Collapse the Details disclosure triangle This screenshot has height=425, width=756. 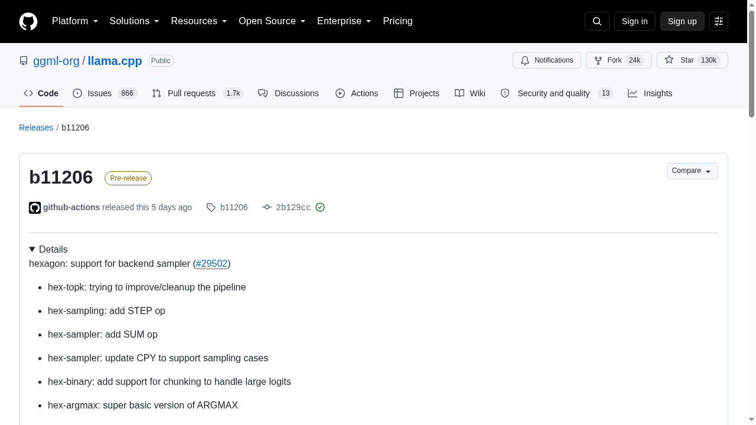(x=32, y=250)
